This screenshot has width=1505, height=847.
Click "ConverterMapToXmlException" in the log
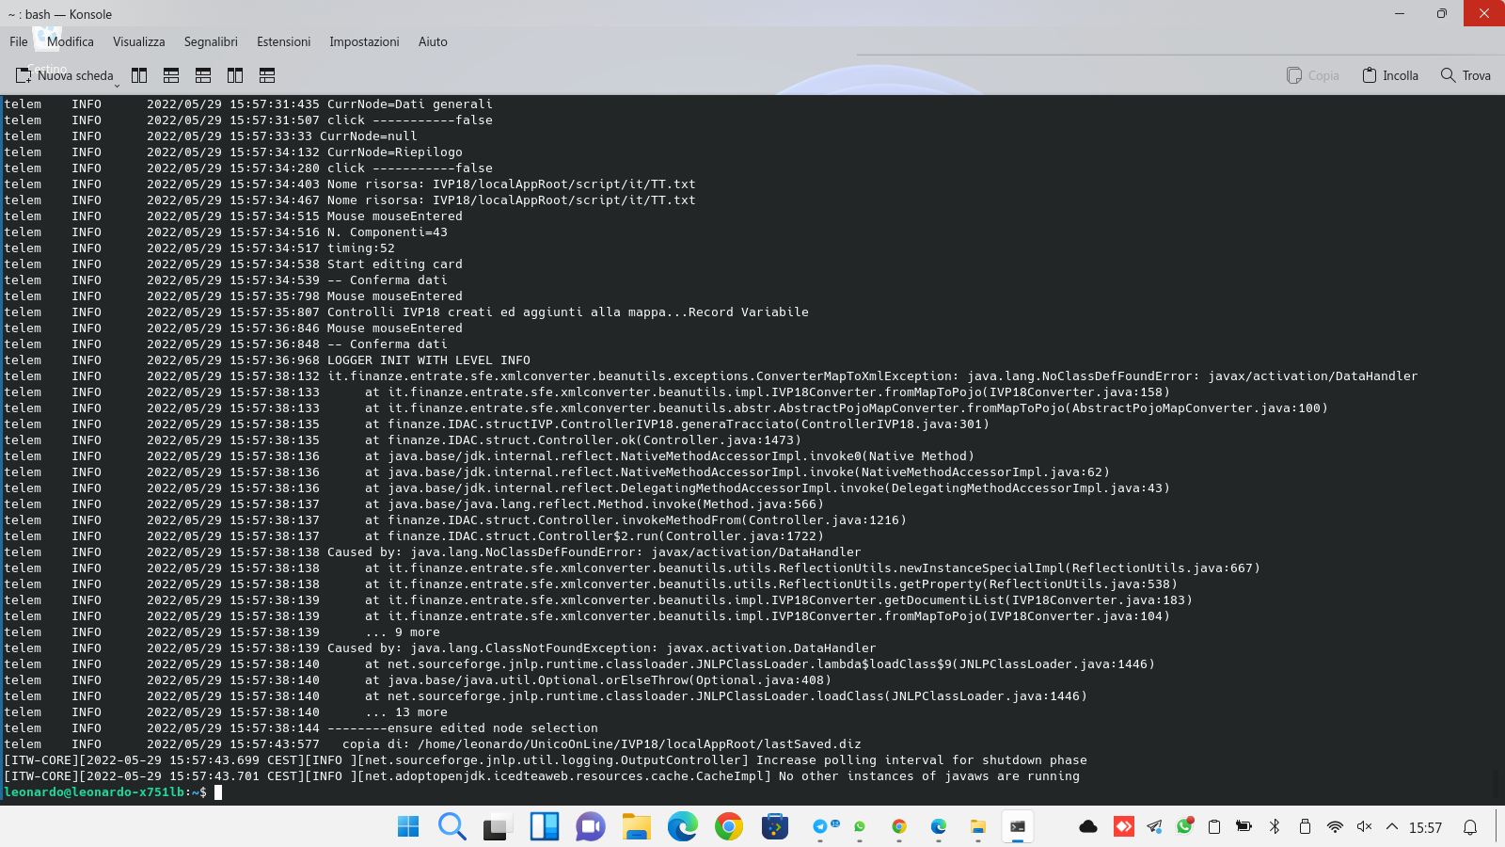click(854, 376)
